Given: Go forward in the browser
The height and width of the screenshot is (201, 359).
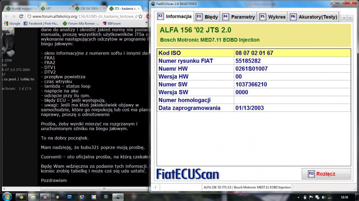Looking at the screenshot, I should click(x=14, y=16).
